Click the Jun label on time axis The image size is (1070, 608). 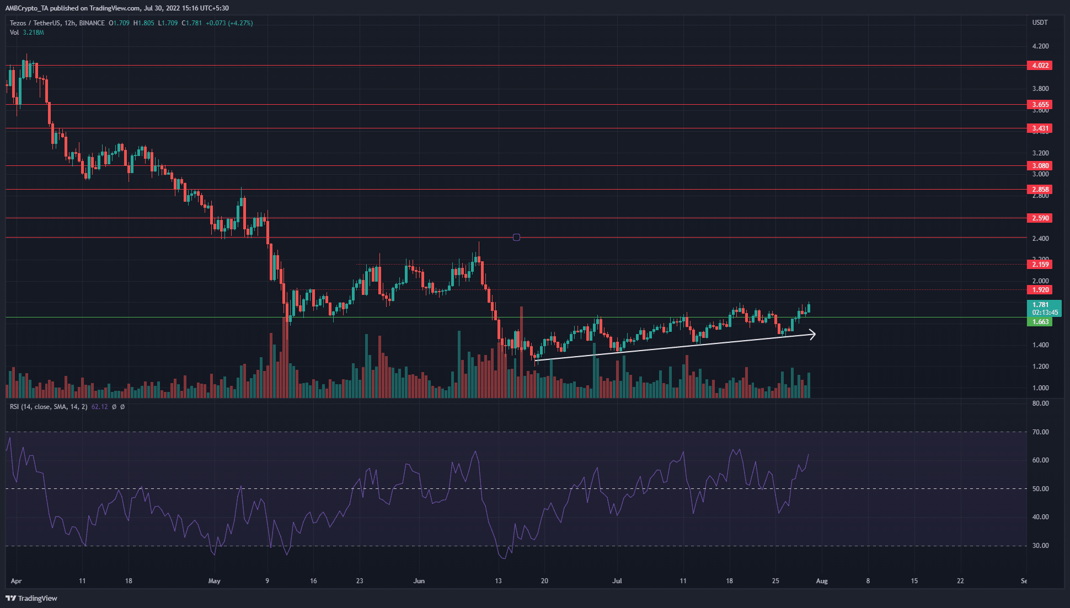click(419, 581)
